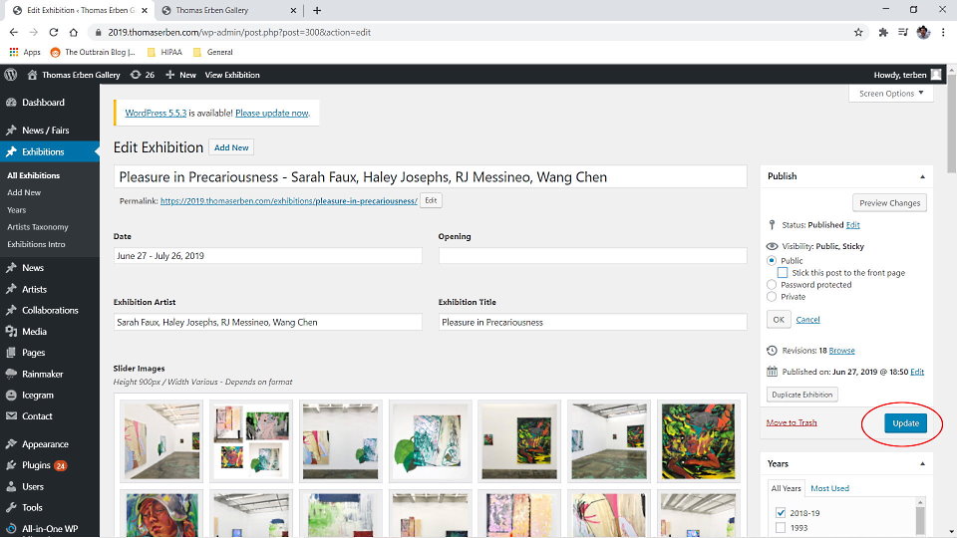Click Browse revisions link
The height and width of the screenshot is (538, 957).
tap(841, 350)
